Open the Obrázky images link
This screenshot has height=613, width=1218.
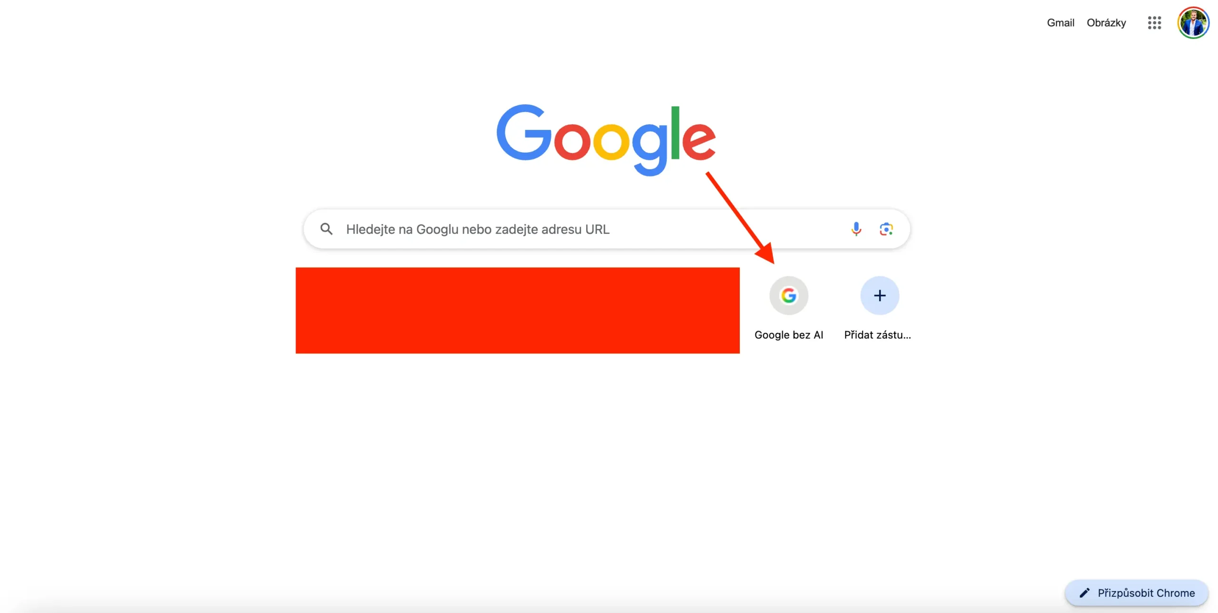click(x=1106, y=23)
